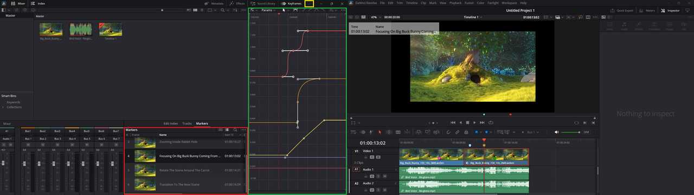Expand the Keywords smart bin

(14, 102)
